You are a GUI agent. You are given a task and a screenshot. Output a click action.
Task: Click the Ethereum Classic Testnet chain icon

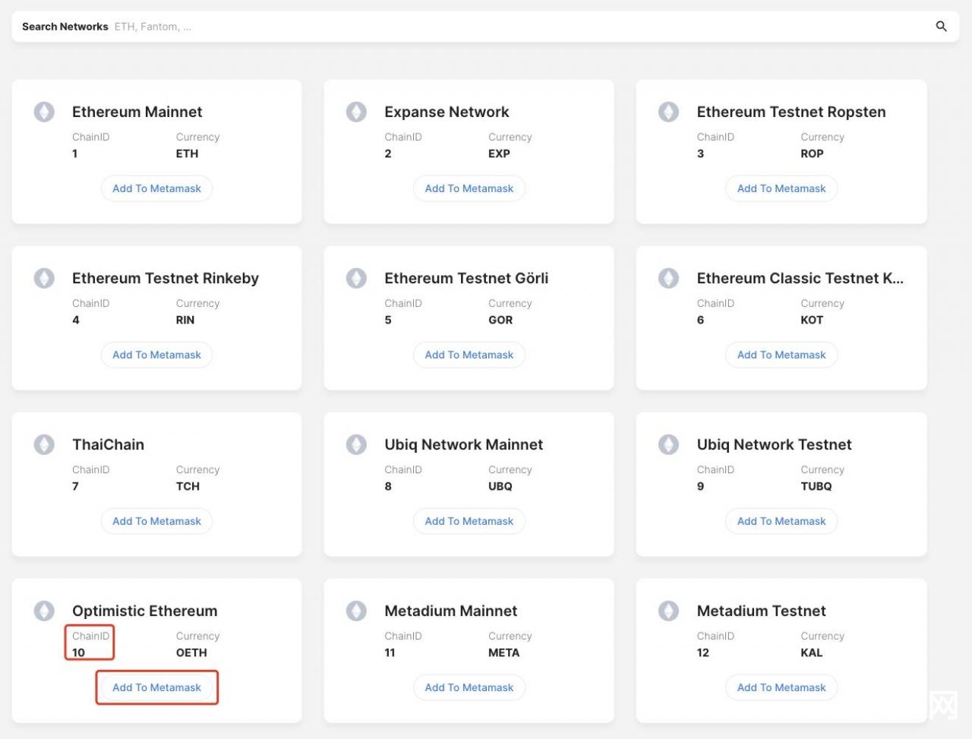pos(668,278)
